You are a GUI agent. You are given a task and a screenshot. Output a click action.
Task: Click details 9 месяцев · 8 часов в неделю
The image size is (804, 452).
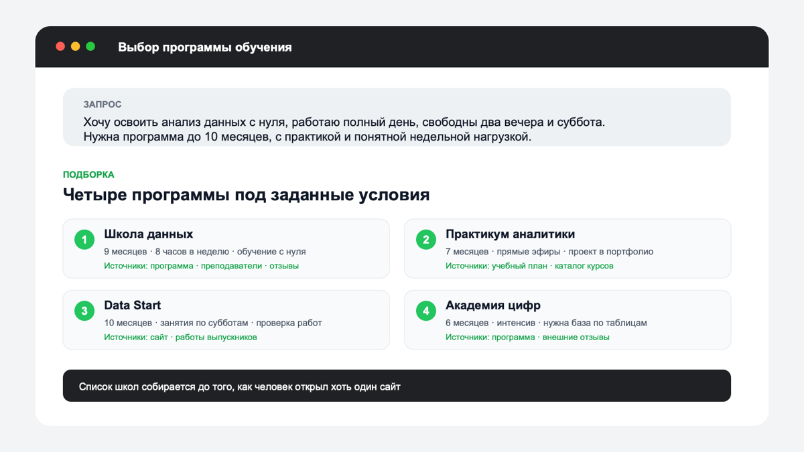205,252
